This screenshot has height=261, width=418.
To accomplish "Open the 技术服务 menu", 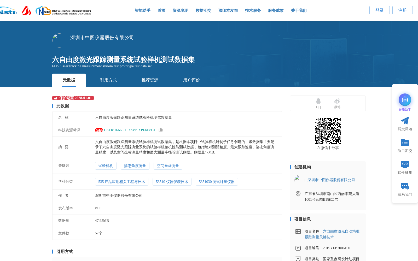I will coord(253,10).
